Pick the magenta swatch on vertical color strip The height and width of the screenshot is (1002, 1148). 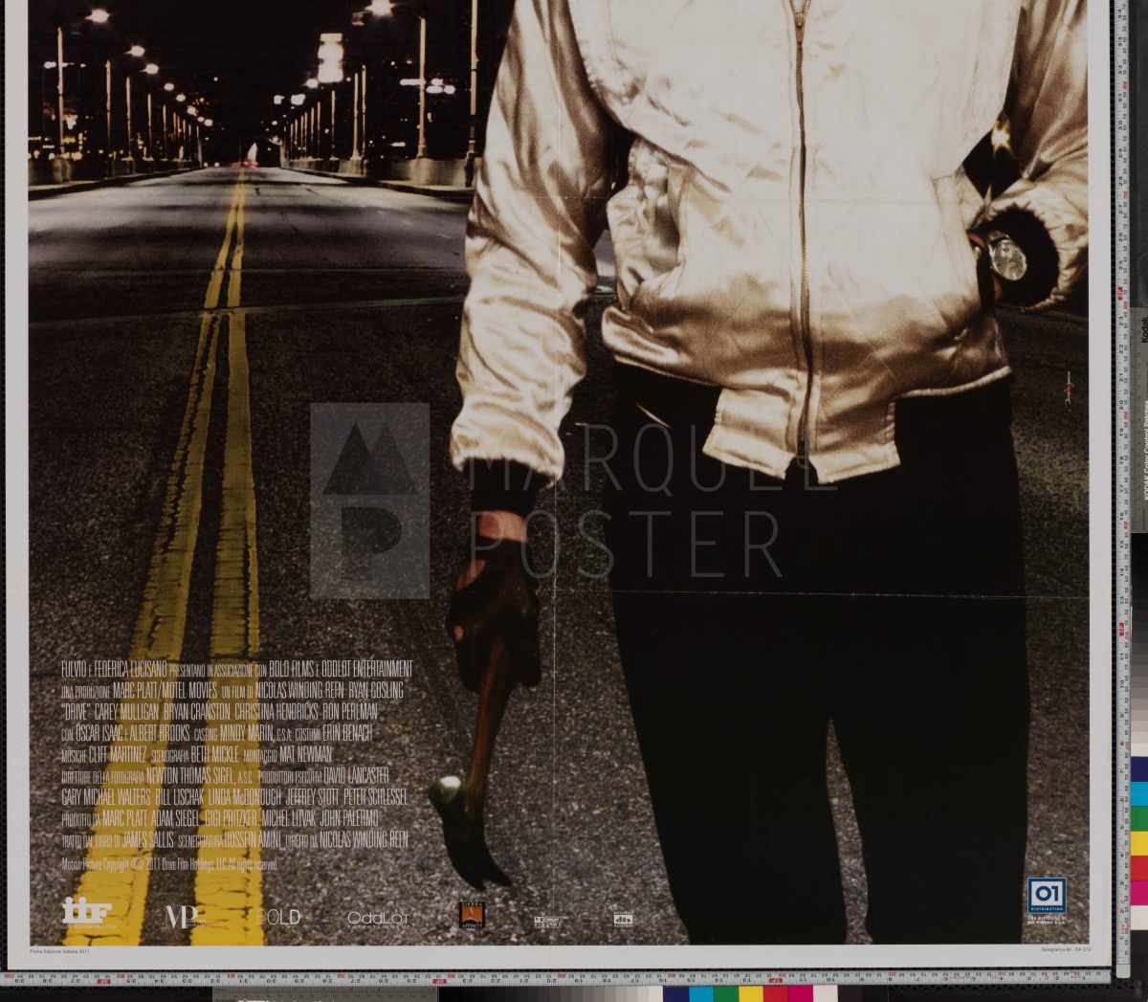coord(1139,893)
